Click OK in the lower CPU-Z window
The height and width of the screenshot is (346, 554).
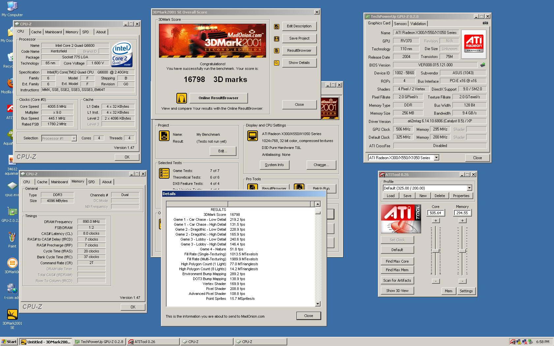click(x=133, y=307)
